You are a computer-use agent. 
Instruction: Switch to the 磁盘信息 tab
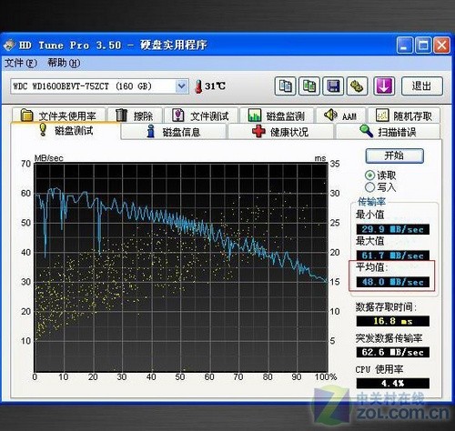(x=173, y=132)
